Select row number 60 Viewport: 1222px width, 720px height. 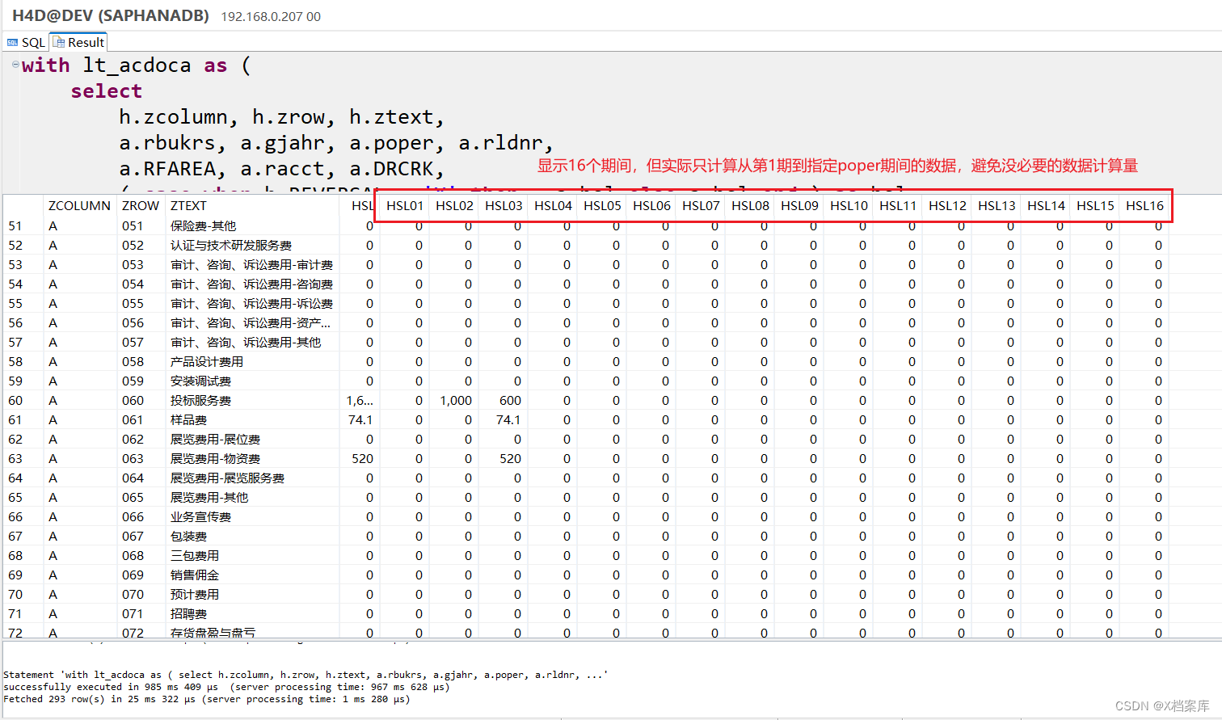[15, 400]
